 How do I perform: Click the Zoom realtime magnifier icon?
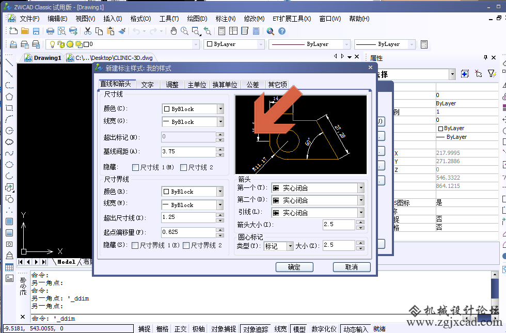tap(184, 31)
